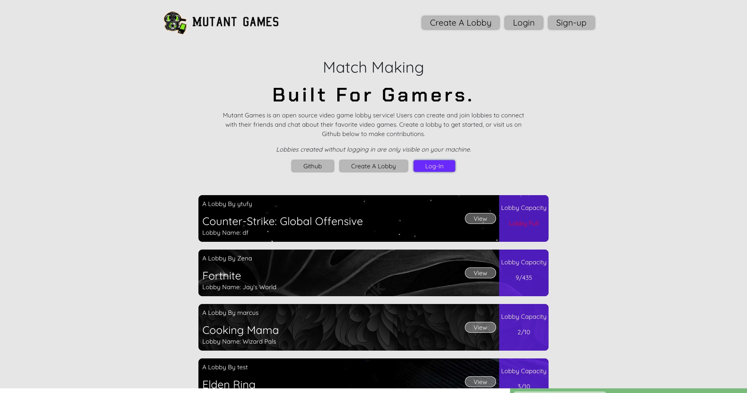
Task: Click the 9/435 capacity panel
Action: pos(523,278)
